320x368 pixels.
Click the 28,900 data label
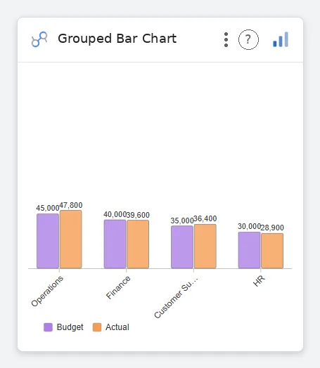click(x=272, y=228)
